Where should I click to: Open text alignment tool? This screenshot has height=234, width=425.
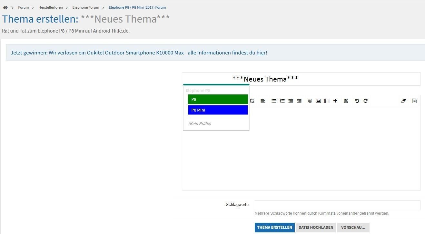[263, 101]
